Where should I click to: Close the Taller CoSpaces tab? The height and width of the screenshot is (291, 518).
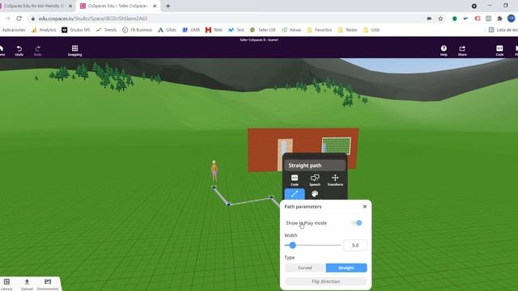pos(155,6)
